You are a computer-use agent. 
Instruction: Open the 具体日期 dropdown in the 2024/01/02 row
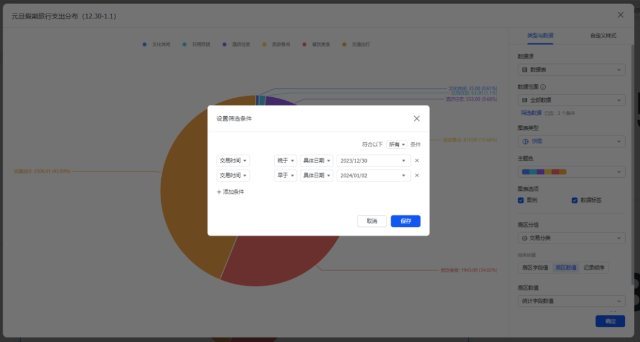click(x=316, y=175)
